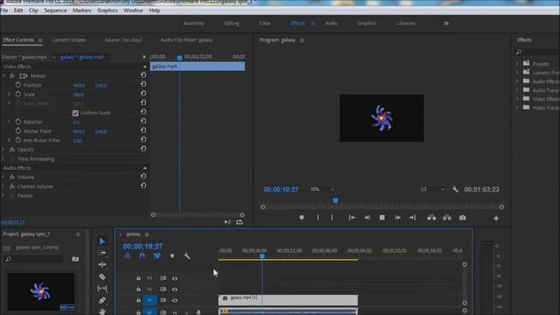
Task: Uncheck the Uniform Scale checkbox
Action: (75, 113)
